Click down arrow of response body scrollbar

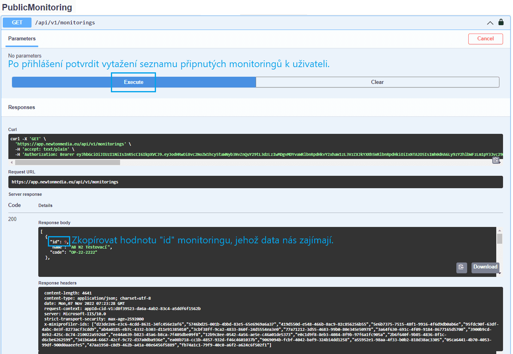coord(499,273)
